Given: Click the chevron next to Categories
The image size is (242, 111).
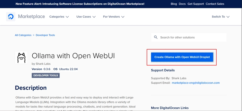Looking at the screenshot, I should point(67,17).
